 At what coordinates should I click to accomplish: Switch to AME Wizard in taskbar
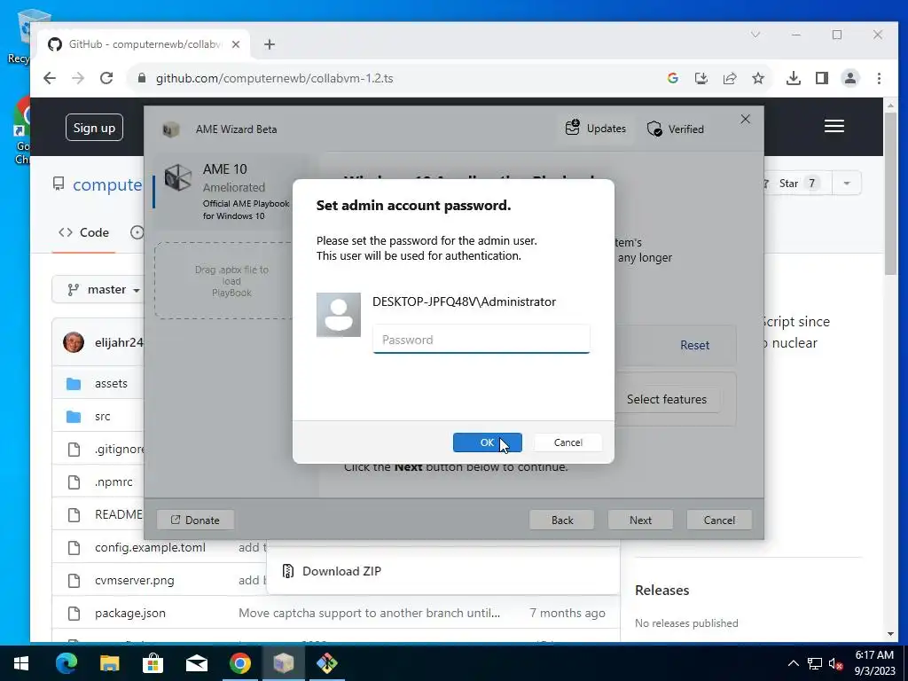283,663
